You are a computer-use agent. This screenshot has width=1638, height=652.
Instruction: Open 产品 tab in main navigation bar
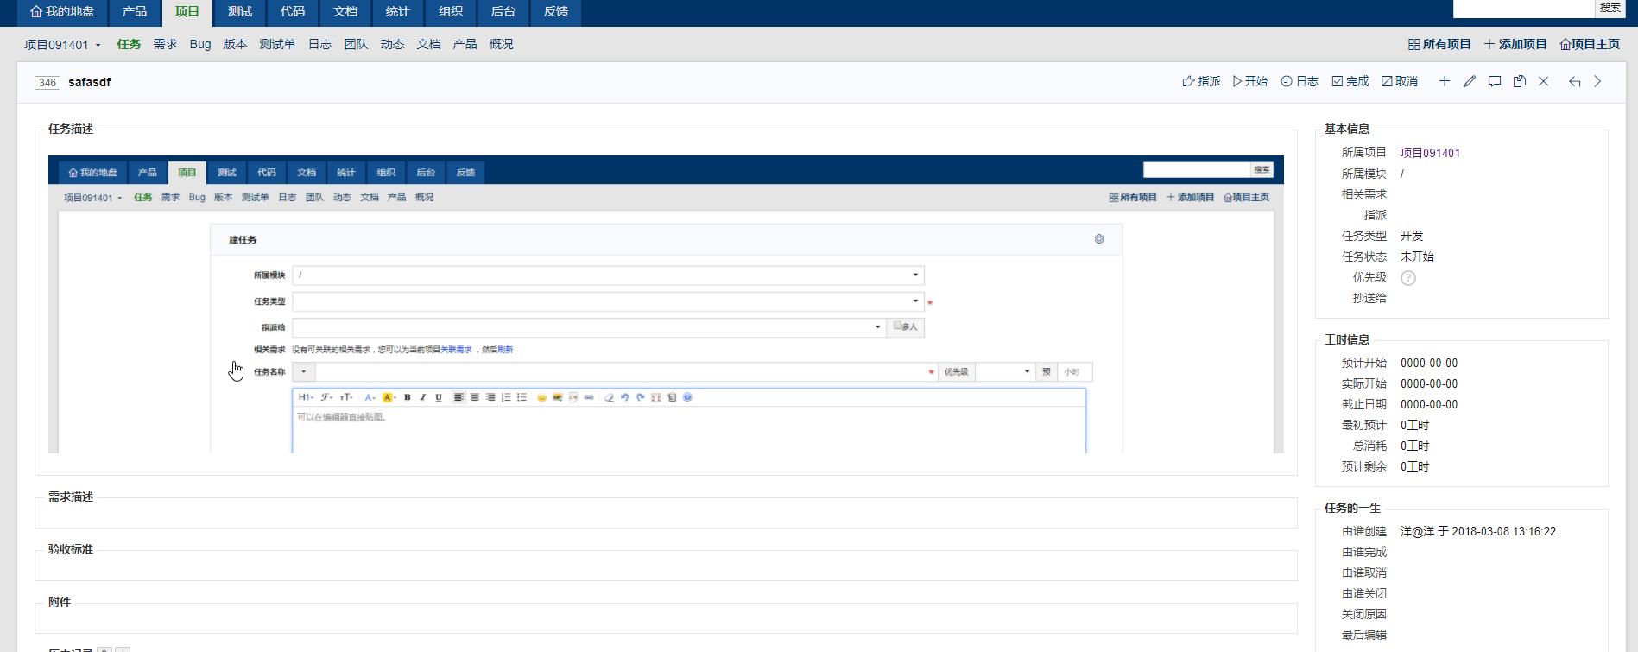[x=135, y=12]
